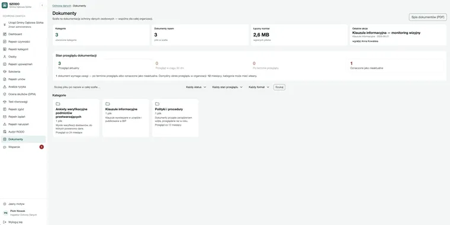Click the Wsparcie chat bubble icon
The width and height of the screenshot is (450, 225).
tap(5, 147)
